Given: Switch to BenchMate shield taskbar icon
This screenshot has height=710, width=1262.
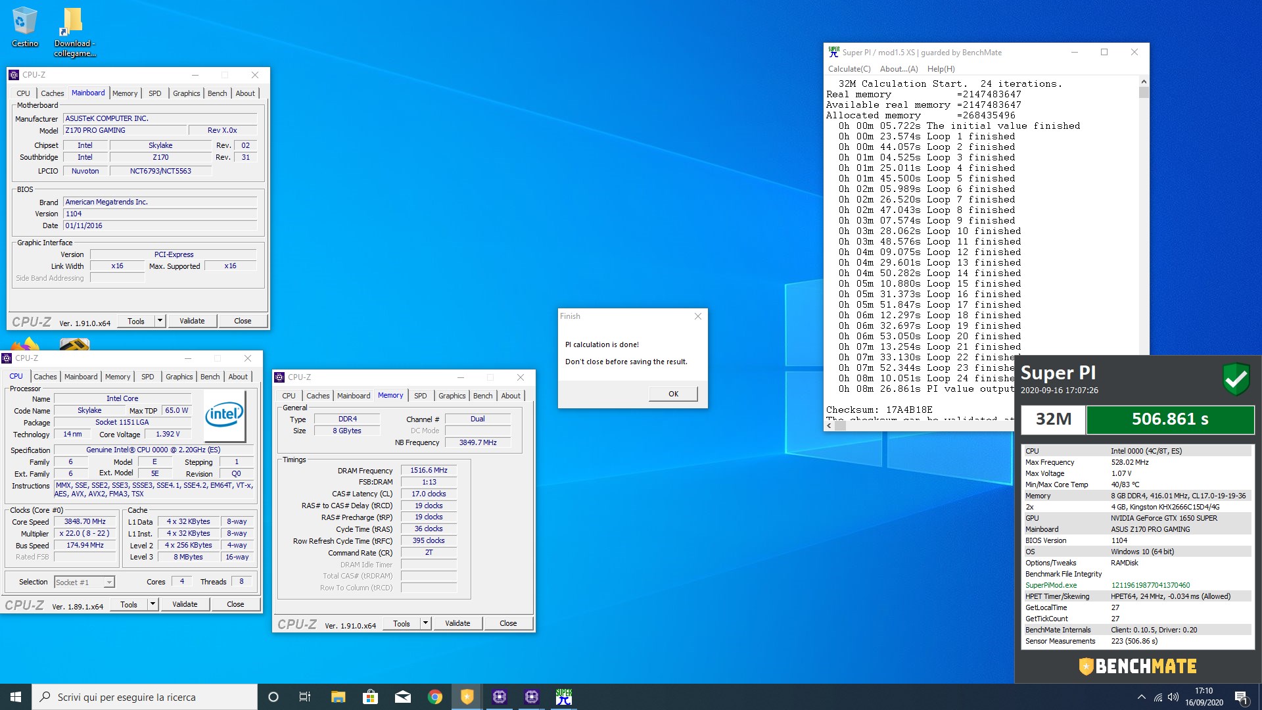Looking at the screenshot, I should (467, 697).
